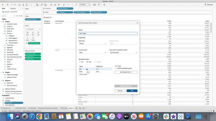Image resolution: width=216 pixels, height=121 pixels.
Task: Open the Add values from dropdown
Action: click(x=126, y=72)
